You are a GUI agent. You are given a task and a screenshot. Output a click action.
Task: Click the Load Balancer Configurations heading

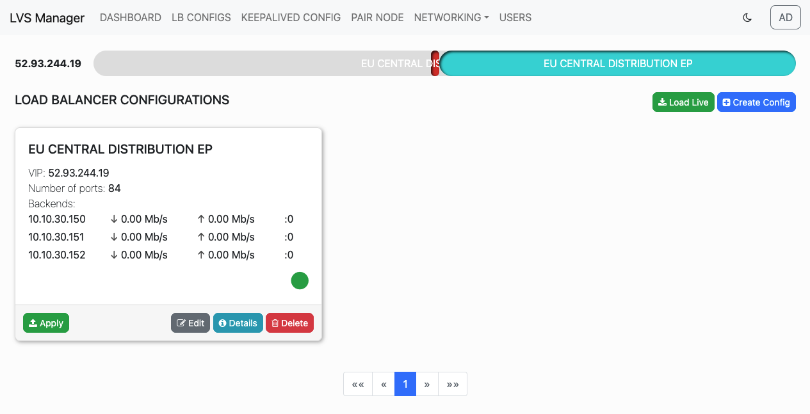pos(122,100)
